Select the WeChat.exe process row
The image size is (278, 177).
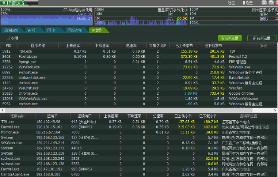pos(28,88)
